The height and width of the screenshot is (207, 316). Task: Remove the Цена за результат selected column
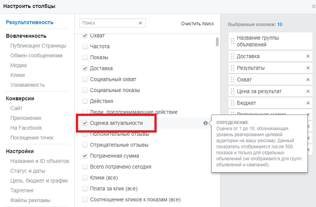pos(308,91)
